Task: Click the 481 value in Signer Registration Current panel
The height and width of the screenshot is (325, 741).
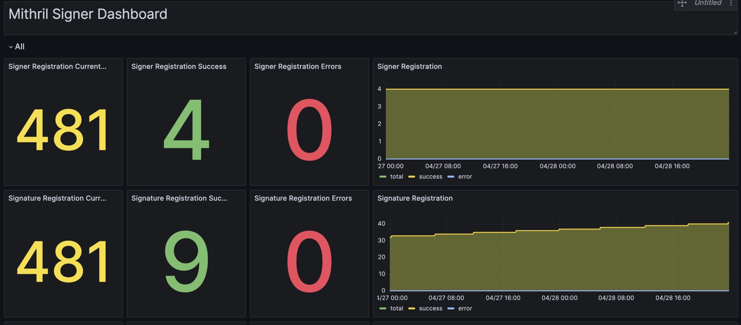Action: click(x=63, y=130)
